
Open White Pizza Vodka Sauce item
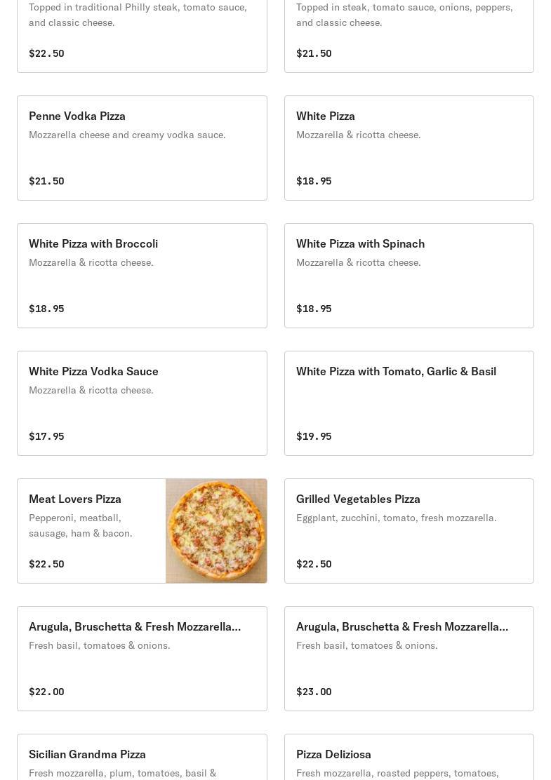[x=142, y=403]
